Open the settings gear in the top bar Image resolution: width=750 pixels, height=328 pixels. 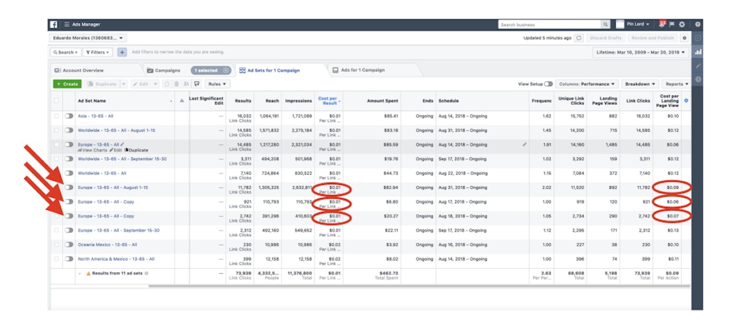682,24
